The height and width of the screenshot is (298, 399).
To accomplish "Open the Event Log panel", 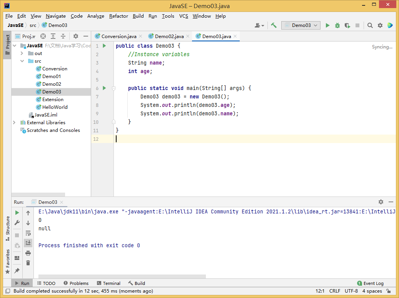I will pos(370,283).
